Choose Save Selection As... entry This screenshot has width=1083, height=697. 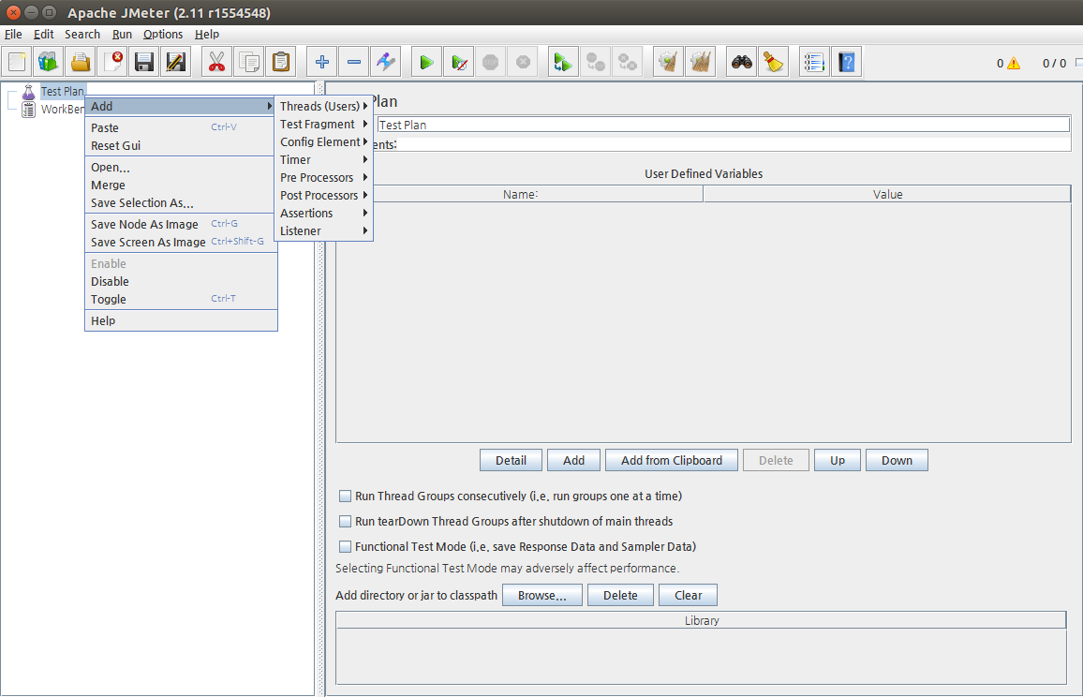pos(180,203)
